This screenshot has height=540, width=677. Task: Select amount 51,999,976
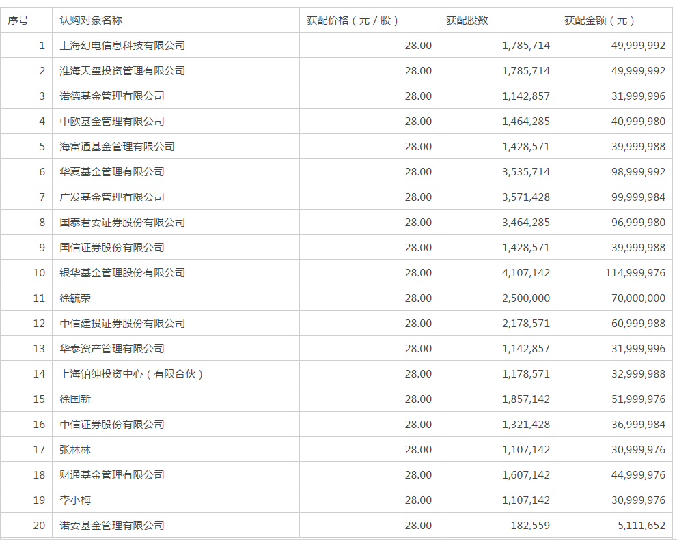tap(638, 399)
